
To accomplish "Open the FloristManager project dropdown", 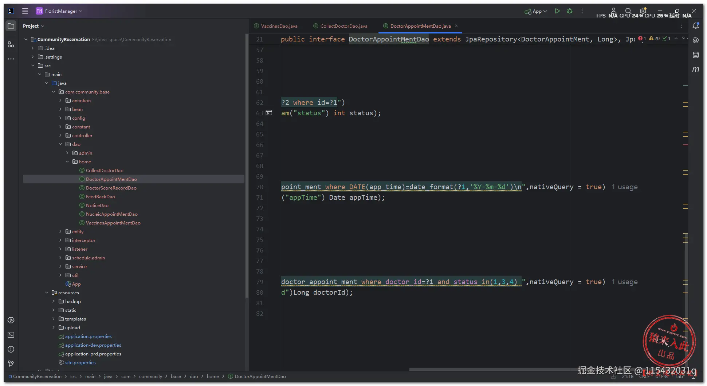I will [x=59, y=11].
